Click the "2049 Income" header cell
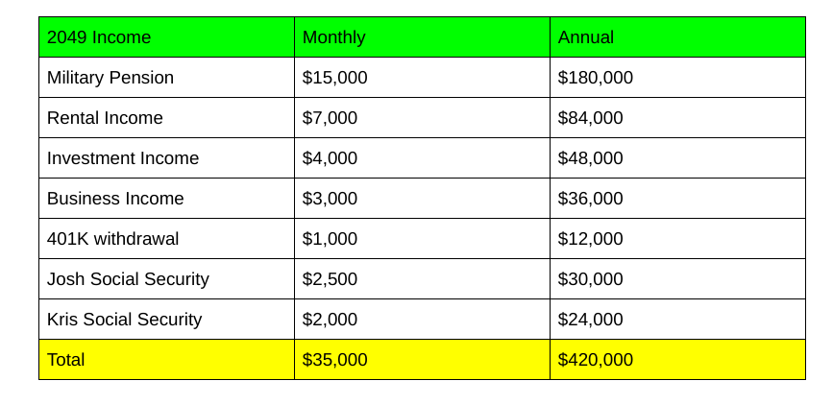The image size is (833, 405). (99, 37)
